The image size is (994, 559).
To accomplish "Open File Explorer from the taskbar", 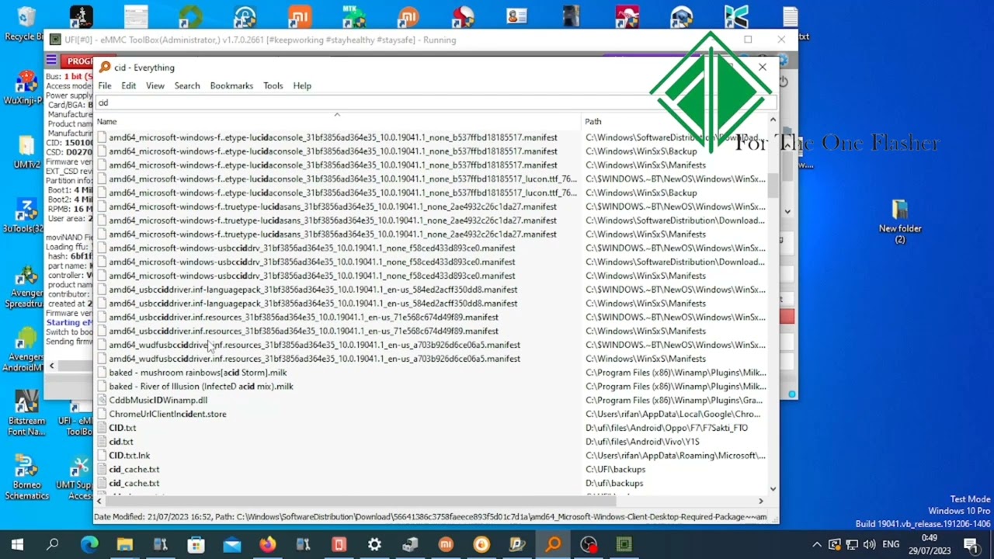I will point(125,544).
